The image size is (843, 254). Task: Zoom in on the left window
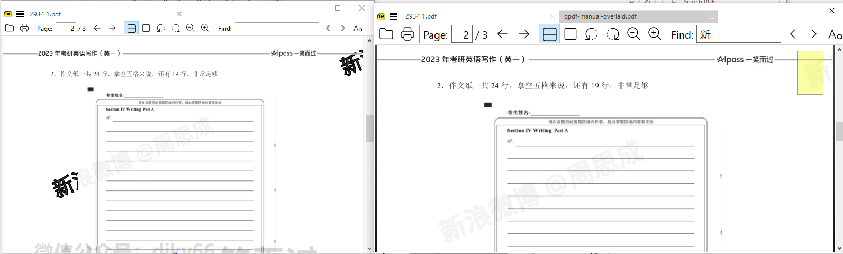coord(205,28)
